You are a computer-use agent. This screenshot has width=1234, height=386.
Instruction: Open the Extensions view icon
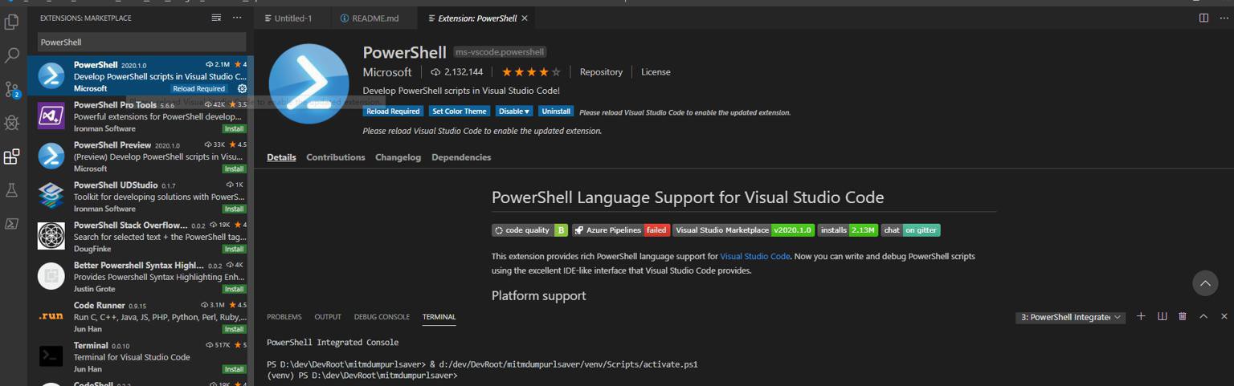click(x=12, y=156)
